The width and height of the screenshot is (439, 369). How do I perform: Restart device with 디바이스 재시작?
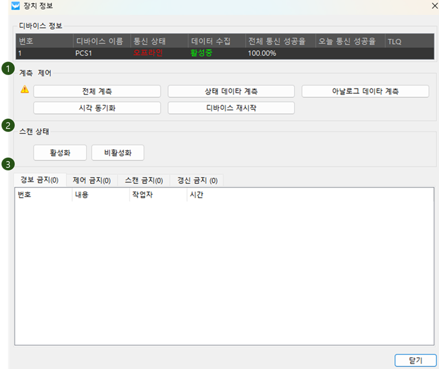click(231, 108)
